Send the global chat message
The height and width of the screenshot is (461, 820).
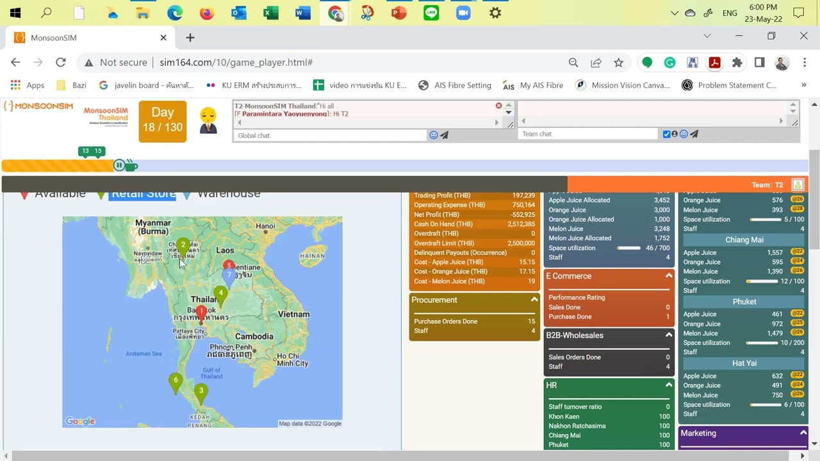(444, 135)
